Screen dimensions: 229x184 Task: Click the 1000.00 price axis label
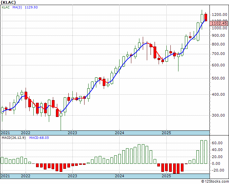click(220, 28)
